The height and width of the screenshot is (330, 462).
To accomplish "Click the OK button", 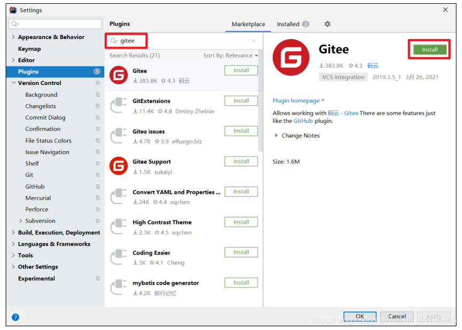I will tap(360, 317).
